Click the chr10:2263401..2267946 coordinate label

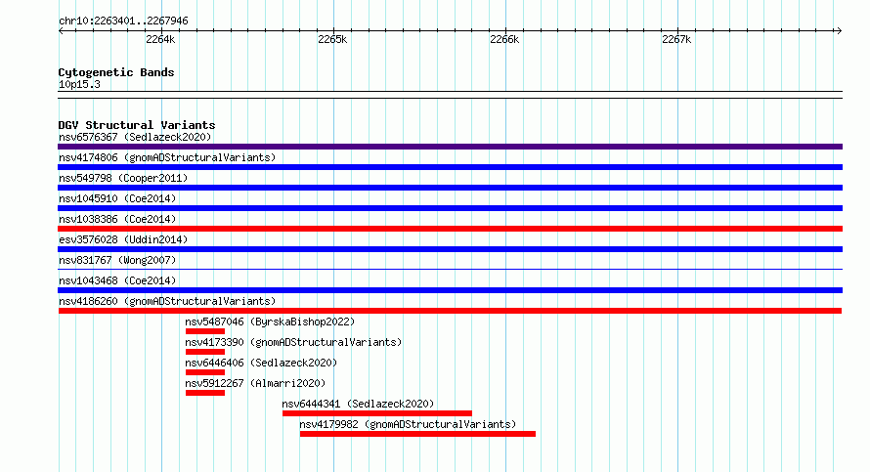click(123, 21)
